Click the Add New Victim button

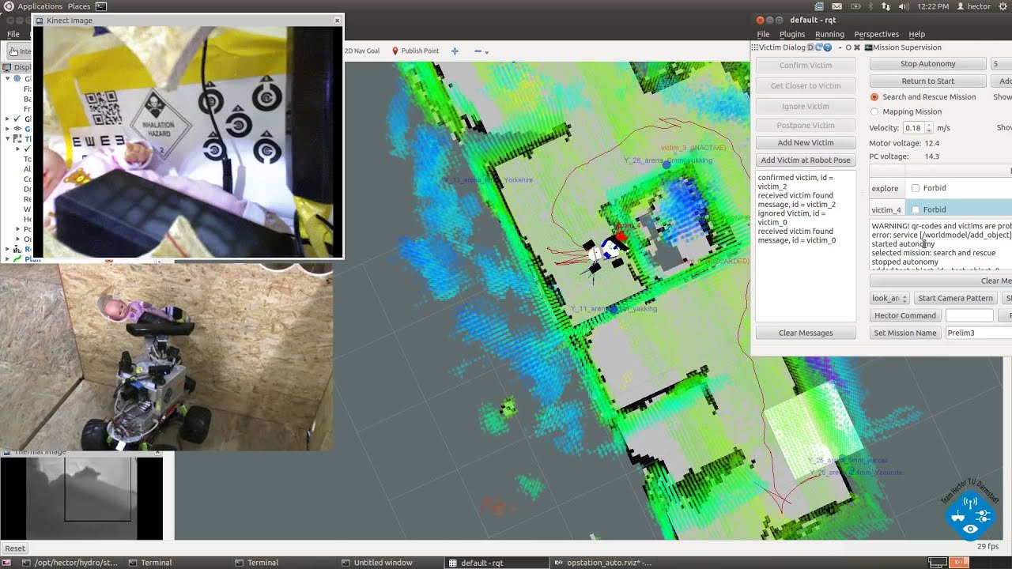coord(806,142)
